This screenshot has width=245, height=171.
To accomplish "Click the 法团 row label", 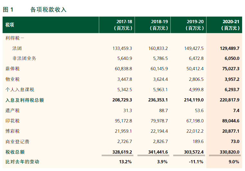I will (17, 48).
